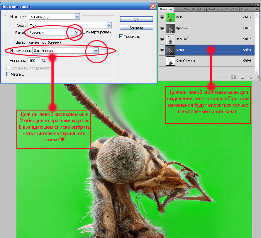Screen dimensions: 261x238
Task: Click the load channel as selection icon
Action: (x=225, y=77)
